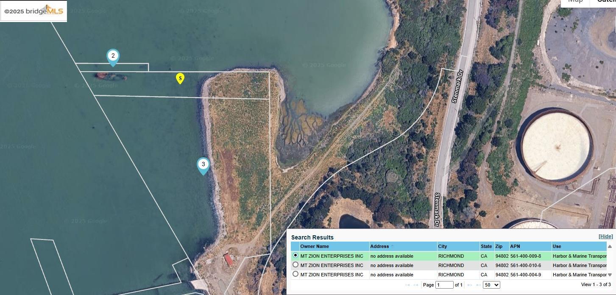
Task: Sort results by Owner Name column
Action: click(315, 246)
